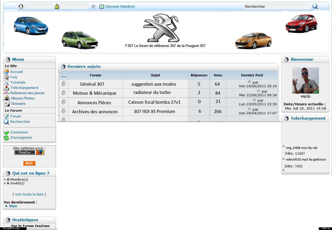Click the Albums Photos icon
The width and height of the screenshot is (332, 230).
[7, 98]
